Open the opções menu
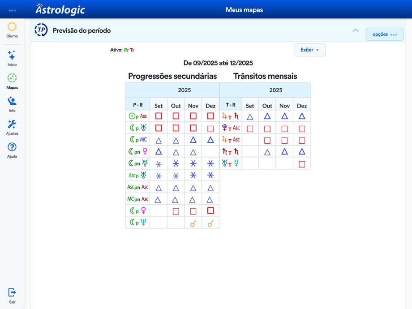The height and width of the screenshot is (309, 412). click(384, 34)
